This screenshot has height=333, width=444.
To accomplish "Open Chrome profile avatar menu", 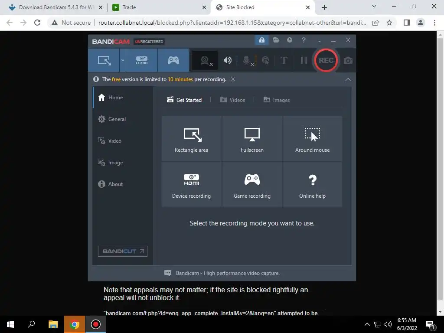I will [x=421, y=23].
